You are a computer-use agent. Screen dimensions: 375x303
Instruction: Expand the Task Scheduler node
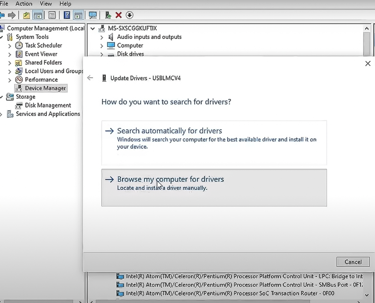(x=10, y=46)
